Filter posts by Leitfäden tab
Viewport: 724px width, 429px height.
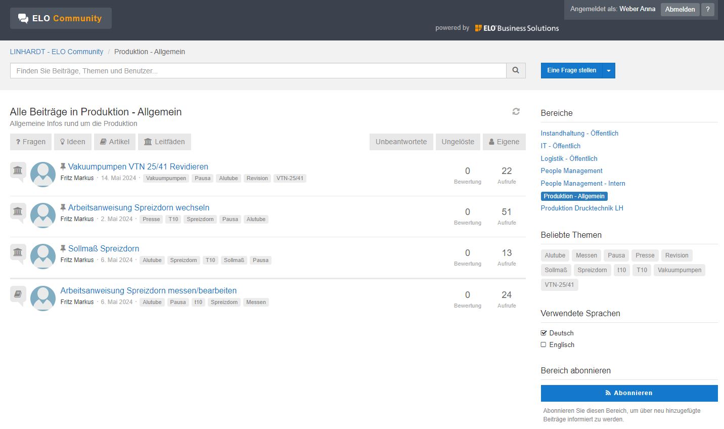tap(164, 142)
